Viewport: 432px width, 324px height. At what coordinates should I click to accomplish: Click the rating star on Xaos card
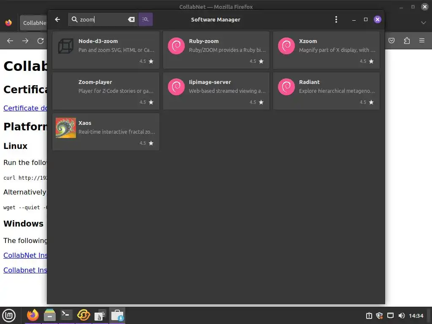coord(151,143)
